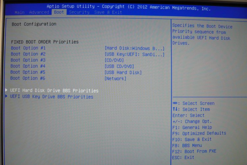Change Boot Option #1 Hard Disk value
The width and height of the screenshot is (247, 165).
click(134, 48)
